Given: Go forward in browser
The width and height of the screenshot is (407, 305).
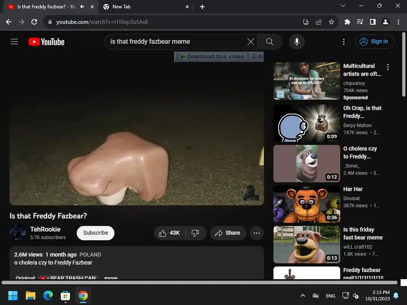Looking at the screenshot, I should point(21,22).
